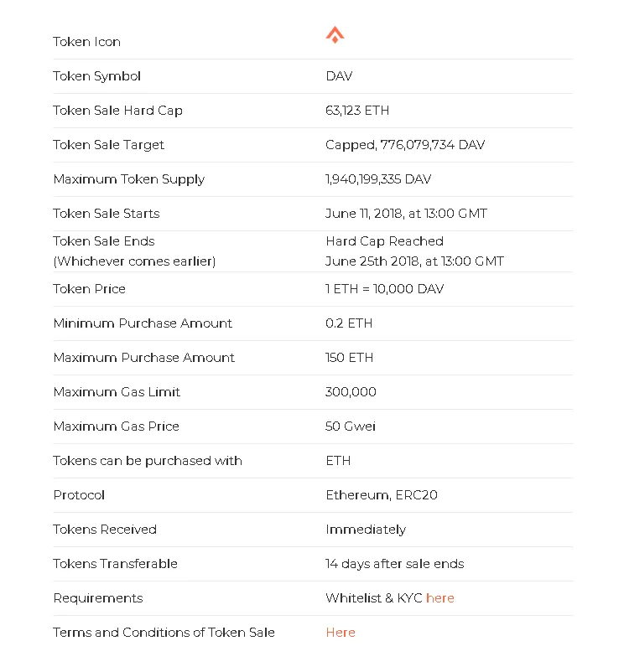Click the 50 Gwei gas price value
This screenshot has height=672, width=624.
pyautogui.click(x=351, y=426)
